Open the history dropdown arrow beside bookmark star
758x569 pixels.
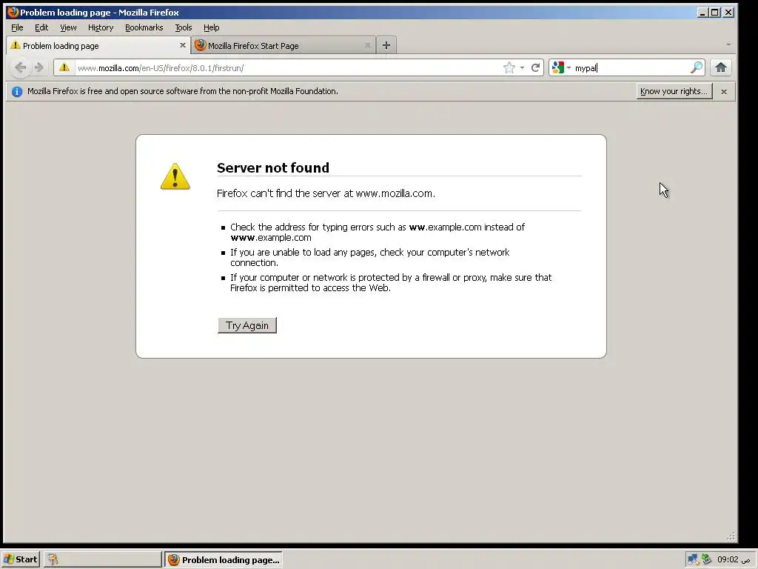[x=522, y=67]
